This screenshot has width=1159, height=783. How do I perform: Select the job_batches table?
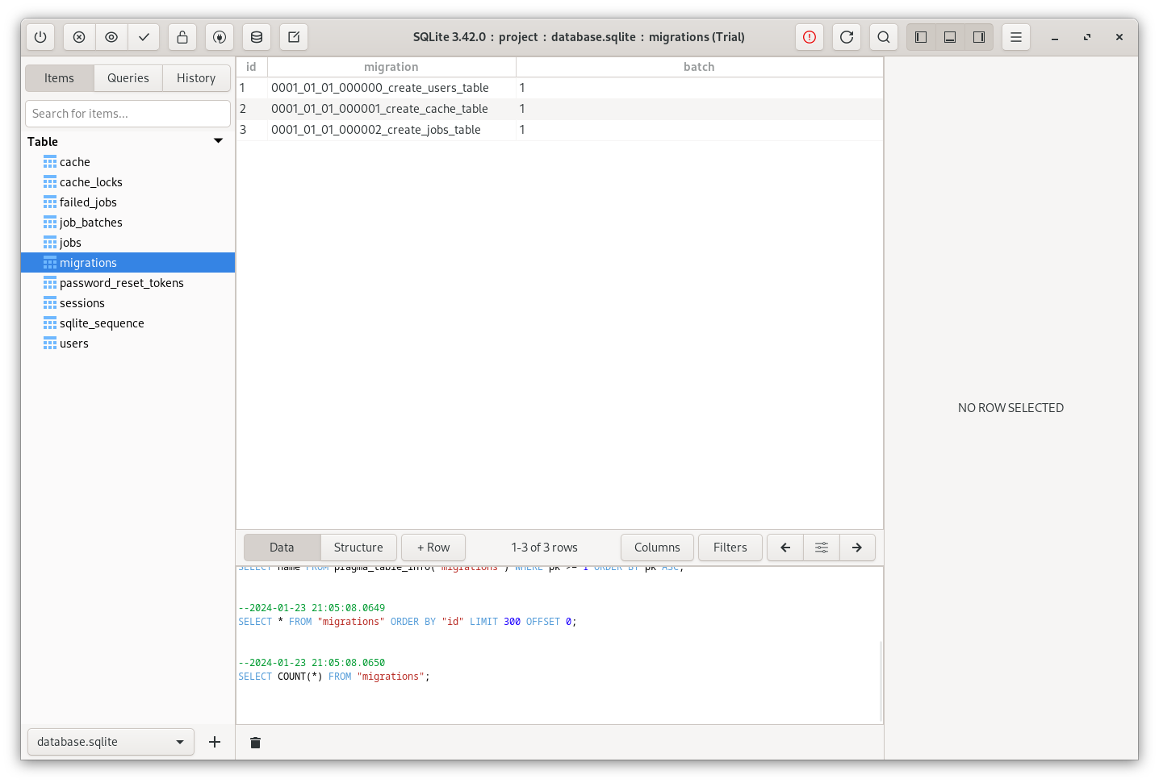(x=128, y=223)
